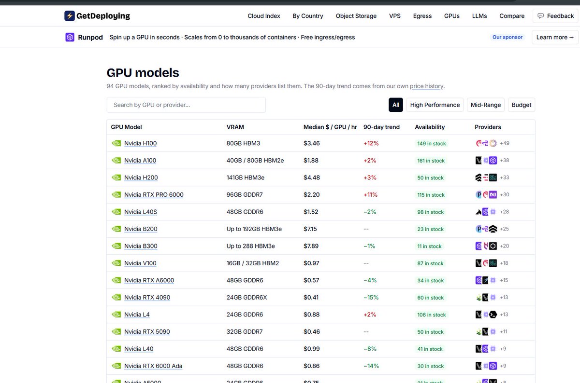Click the Our sponsor badge
The height and width of the screenshot is (383, 580).
coord(507,37)
